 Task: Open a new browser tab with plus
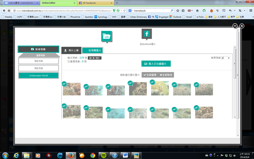[117, 3]
